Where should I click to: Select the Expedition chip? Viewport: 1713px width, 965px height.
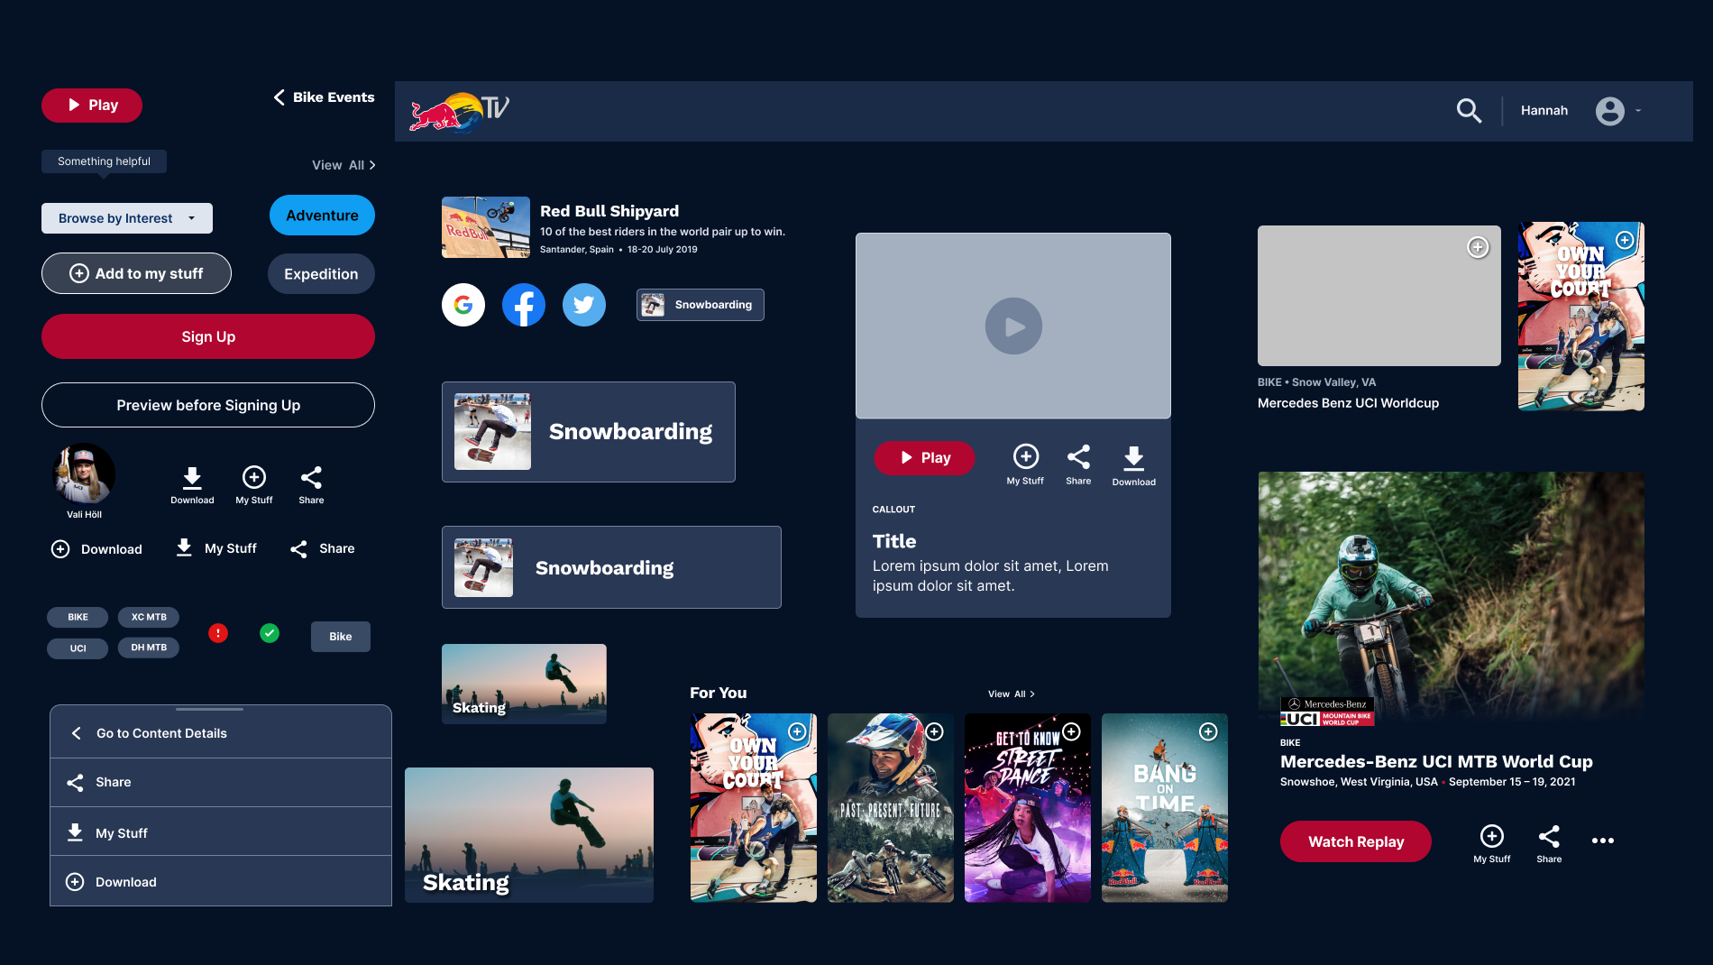[321, 274]
